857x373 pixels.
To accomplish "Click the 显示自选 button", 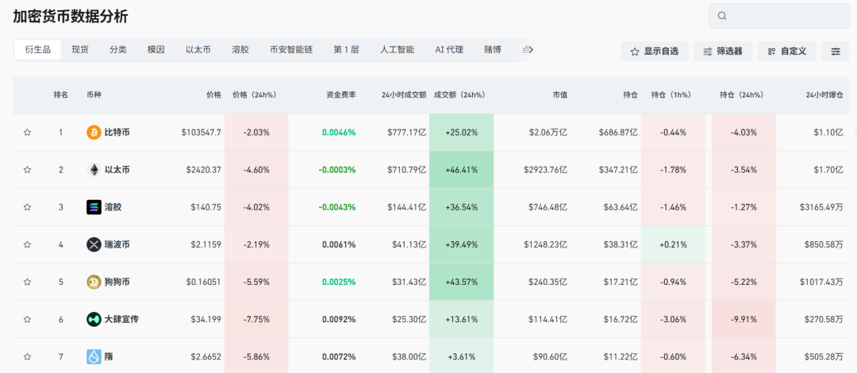I will pyautogui.click(x=654, y=51).
